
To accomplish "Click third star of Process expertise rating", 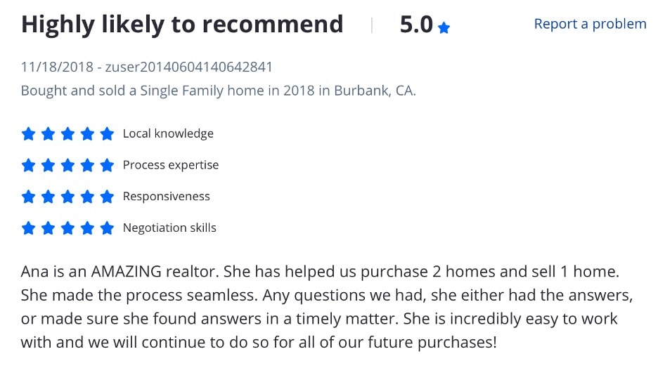I will click(67, 165).
